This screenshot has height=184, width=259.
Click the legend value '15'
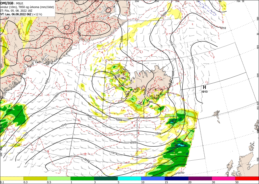click(166, 182)
